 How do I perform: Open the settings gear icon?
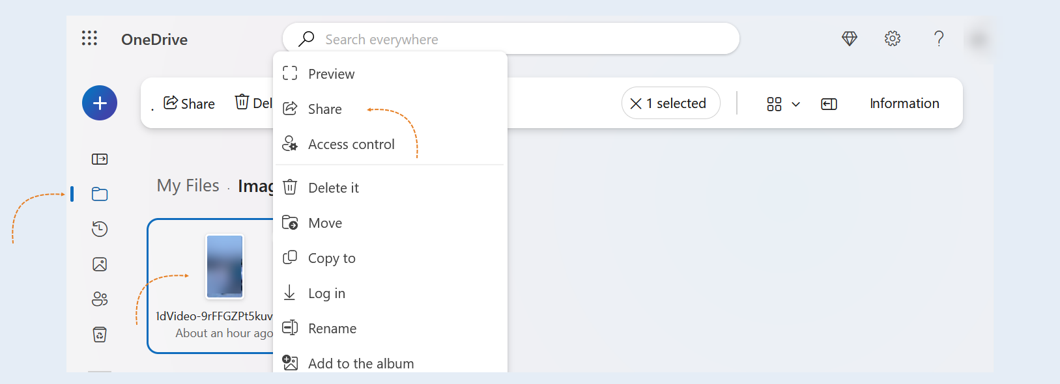pyautogui.click(x=893, y=38)
